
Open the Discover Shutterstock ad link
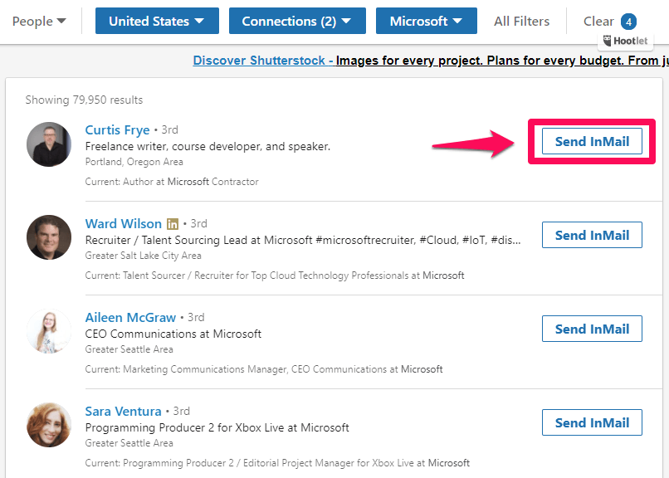coord(262,61)
